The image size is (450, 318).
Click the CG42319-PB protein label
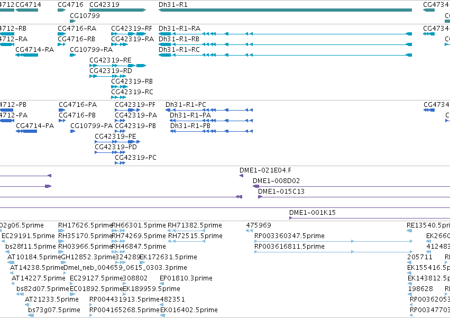pyautogui.click(x=135, y=126)
